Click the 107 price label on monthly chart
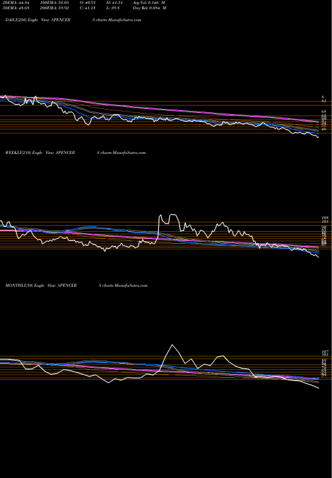 (325, 351)
